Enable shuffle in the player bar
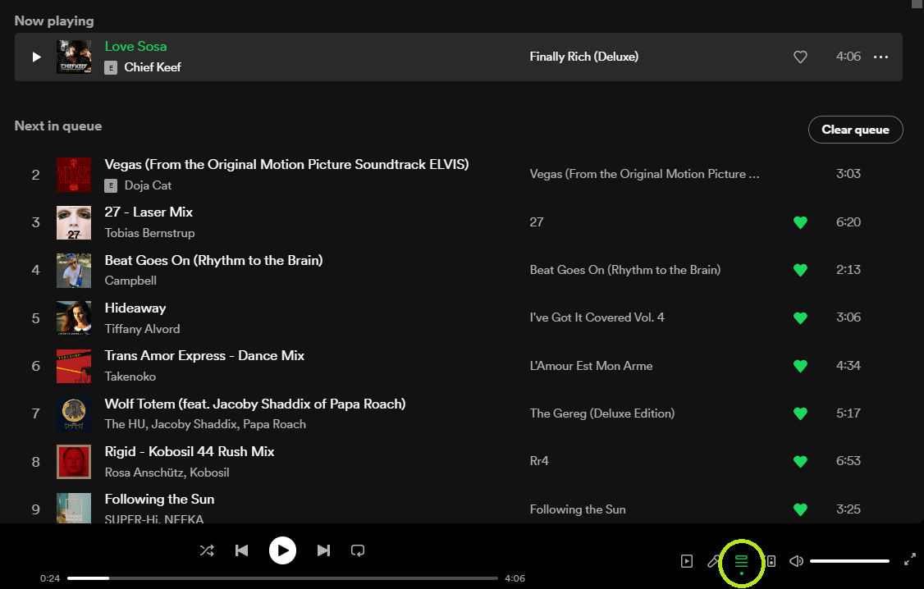 (x=207, y=550)
